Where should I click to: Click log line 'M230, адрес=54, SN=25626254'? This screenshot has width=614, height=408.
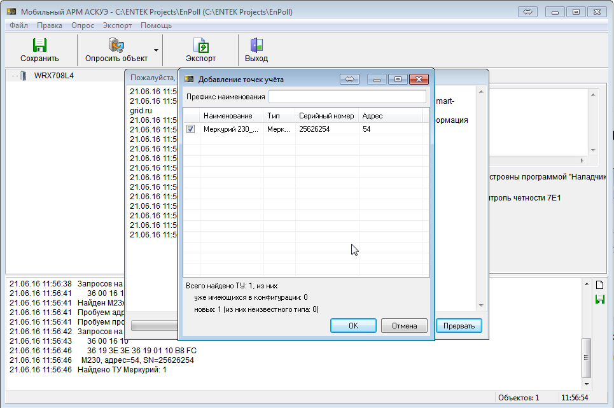pos(137,360)
